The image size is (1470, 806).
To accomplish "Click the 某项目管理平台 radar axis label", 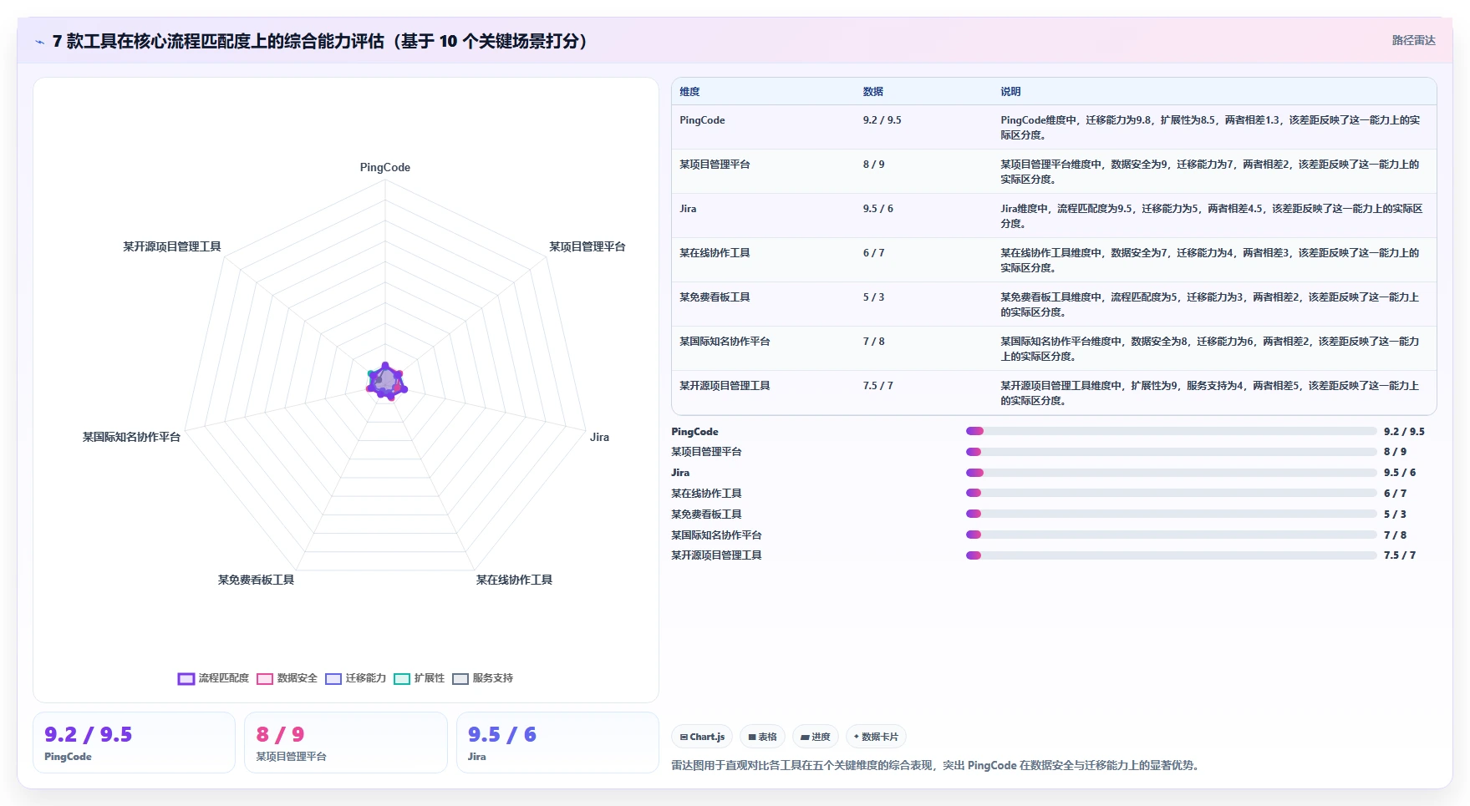I will pos(587,246).
